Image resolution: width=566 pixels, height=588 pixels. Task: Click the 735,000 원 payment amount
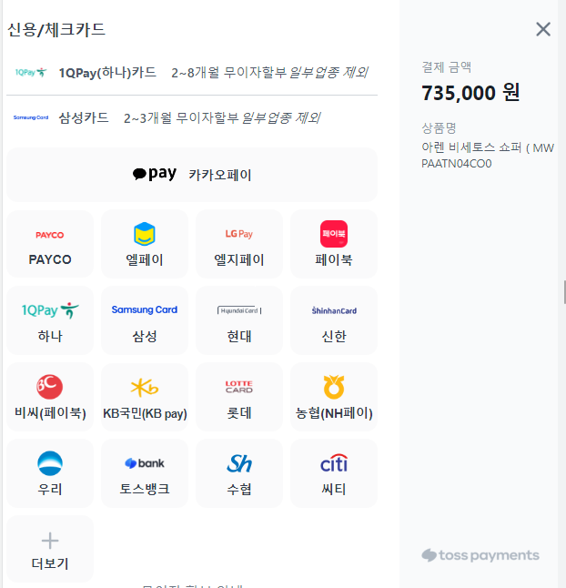pyautogui.click(x=470, y=93)
